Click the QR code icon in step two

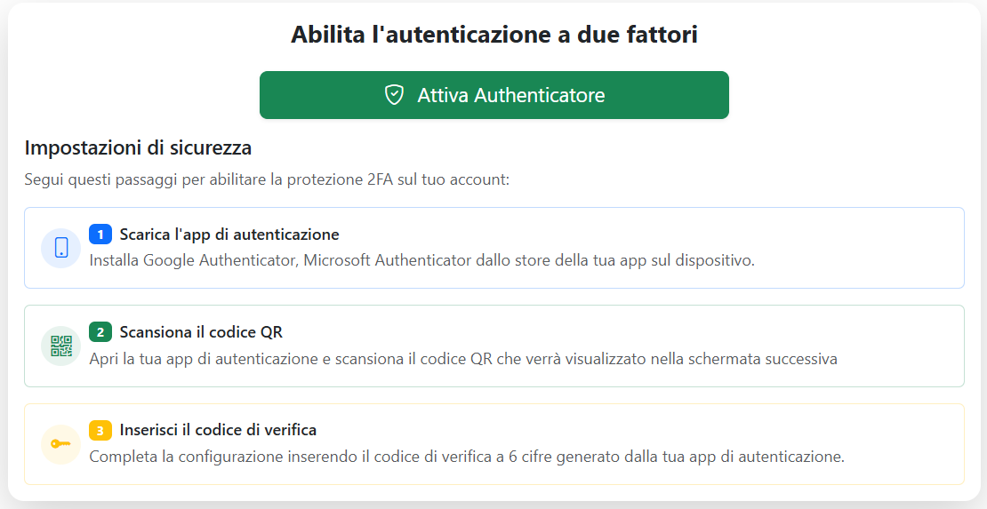tap(61, 346)
